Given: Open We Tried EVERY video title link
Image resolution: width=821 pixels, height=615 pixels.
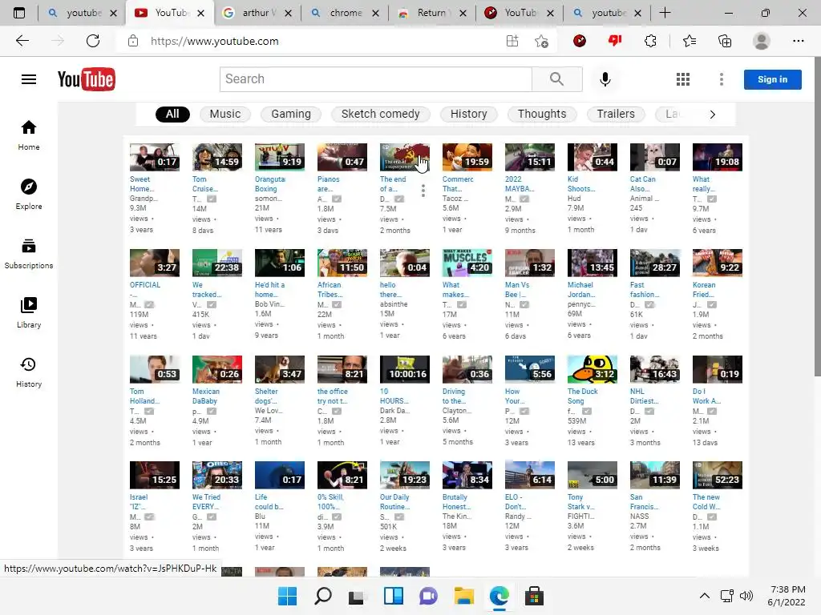Looking at the screenshot, I should coord(206,502).
